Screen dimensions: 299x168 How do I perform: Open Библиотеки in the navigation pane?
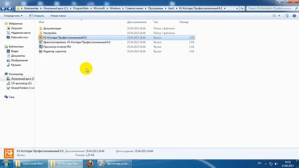(x=16, y=47)
